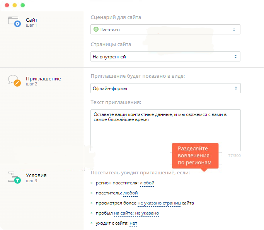Toggle the leaving site 'нет' link
Viewport: 264px width, 230px height.
pos(133,223)
